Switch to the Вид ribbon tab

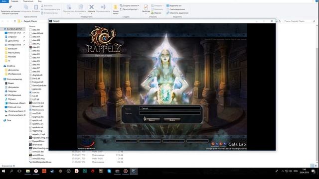click(40, 1)
